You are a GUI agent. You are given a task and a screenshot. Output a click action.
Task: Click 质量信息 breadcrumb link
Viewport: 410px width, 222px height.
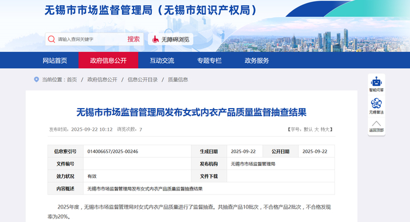[178, 79]
